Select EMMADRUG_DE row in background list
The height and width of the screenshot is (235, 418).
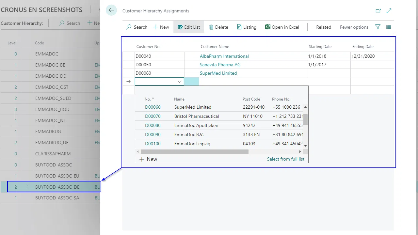tap(50, 143)
